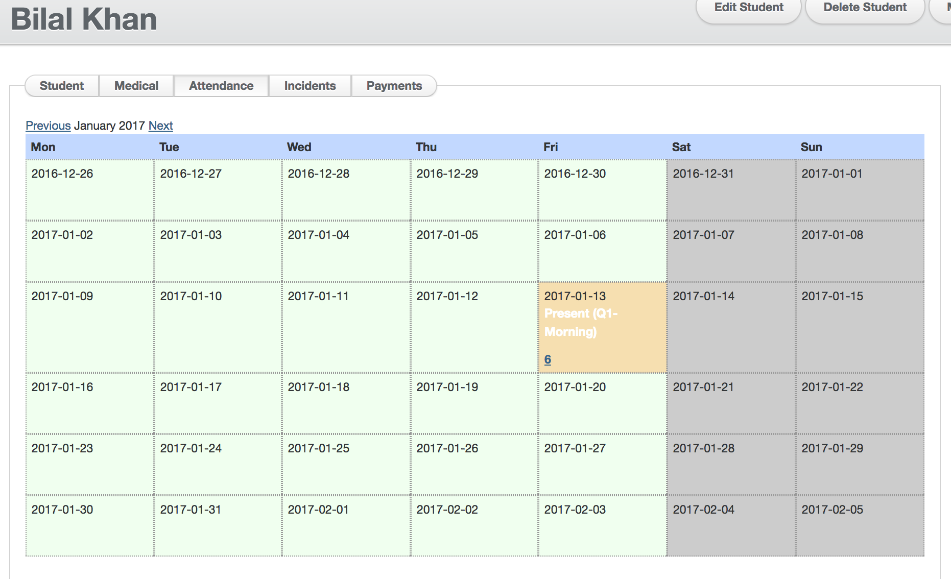Go to Next month link
Image resolution: width=951 pixels, height=579 pixels.
(x=160, y=126)
